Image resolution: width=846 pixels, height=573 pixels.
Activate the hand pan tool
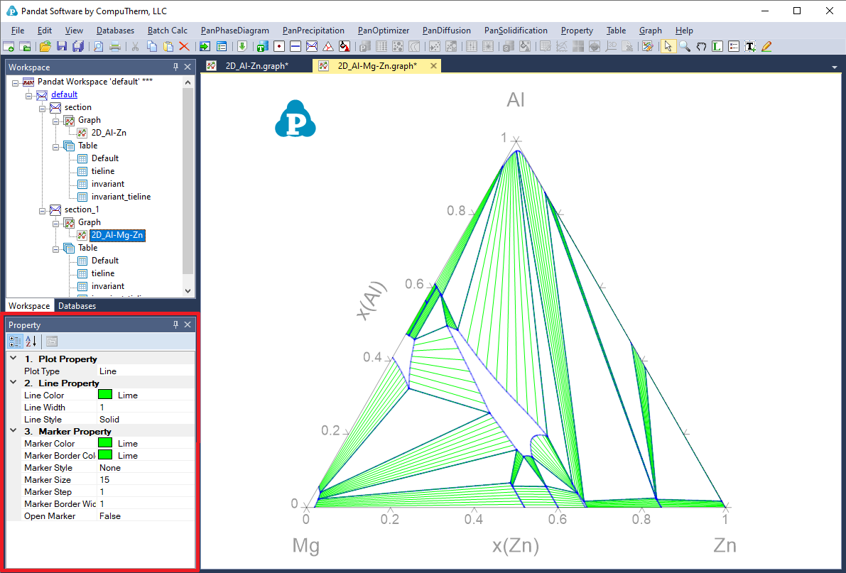point(701,47)
